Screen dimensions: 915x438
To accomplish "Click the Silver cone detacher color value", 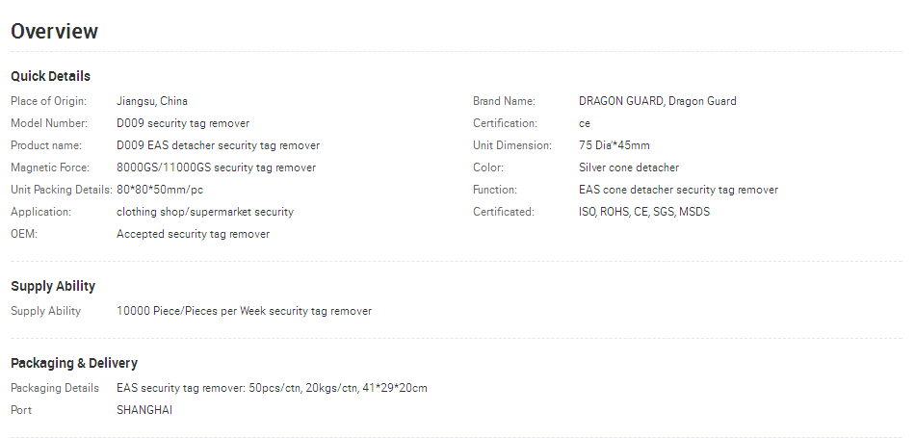I will coord(629,167).
